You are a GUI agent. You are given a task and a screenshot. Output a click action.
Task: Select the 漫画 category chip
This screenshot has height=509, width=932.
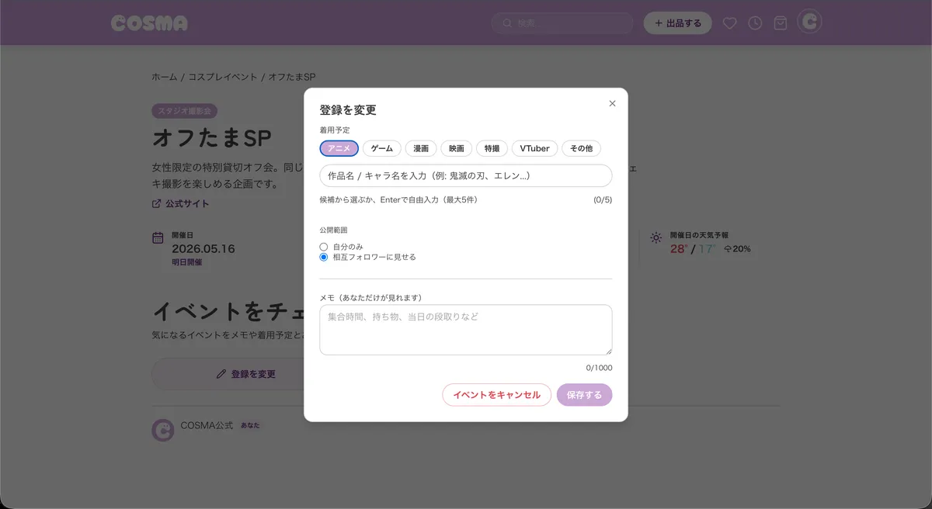421,148
